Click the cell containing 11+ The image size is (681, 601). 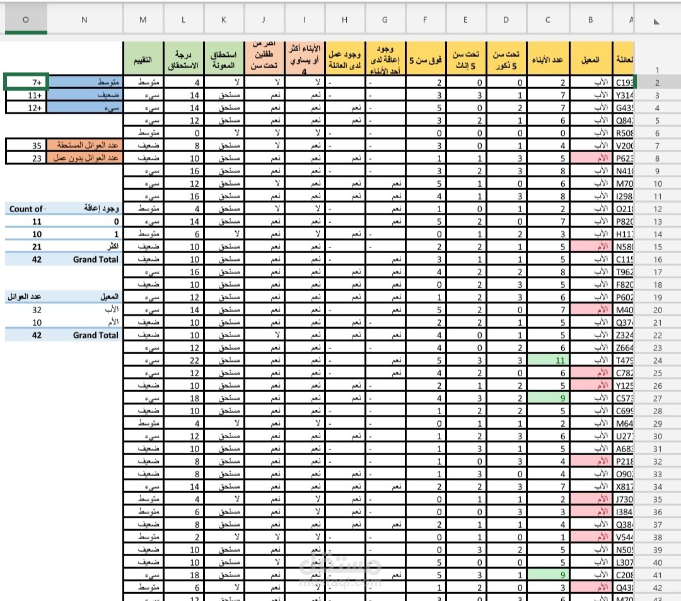[x=26, y=95]
